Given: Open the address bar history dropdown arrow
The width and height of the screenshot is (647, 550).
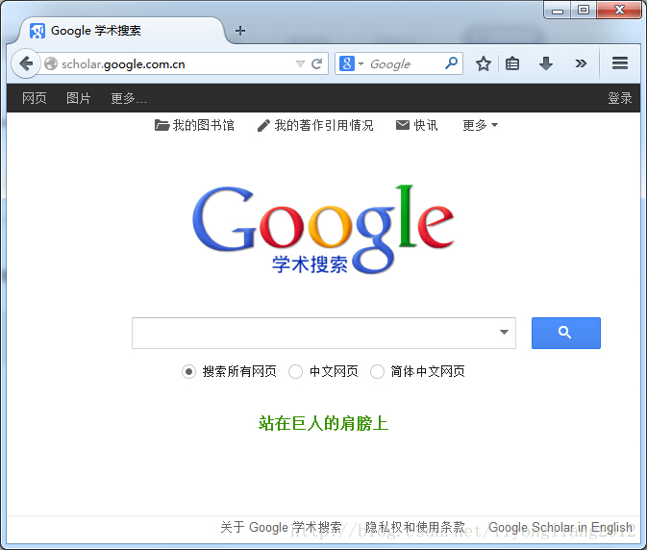Looking at the screenshot, I should [x=300, y=64].
